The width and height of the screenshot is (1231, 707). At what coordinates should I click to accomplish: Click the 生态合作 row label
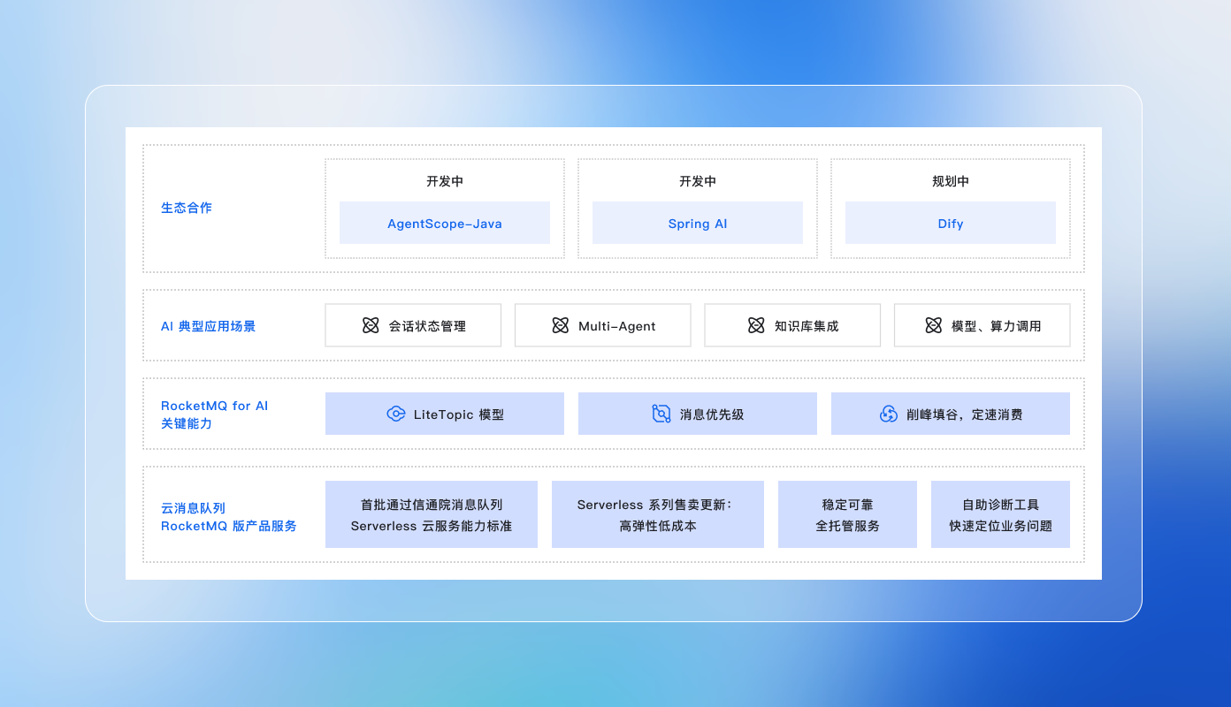point(187,208)
